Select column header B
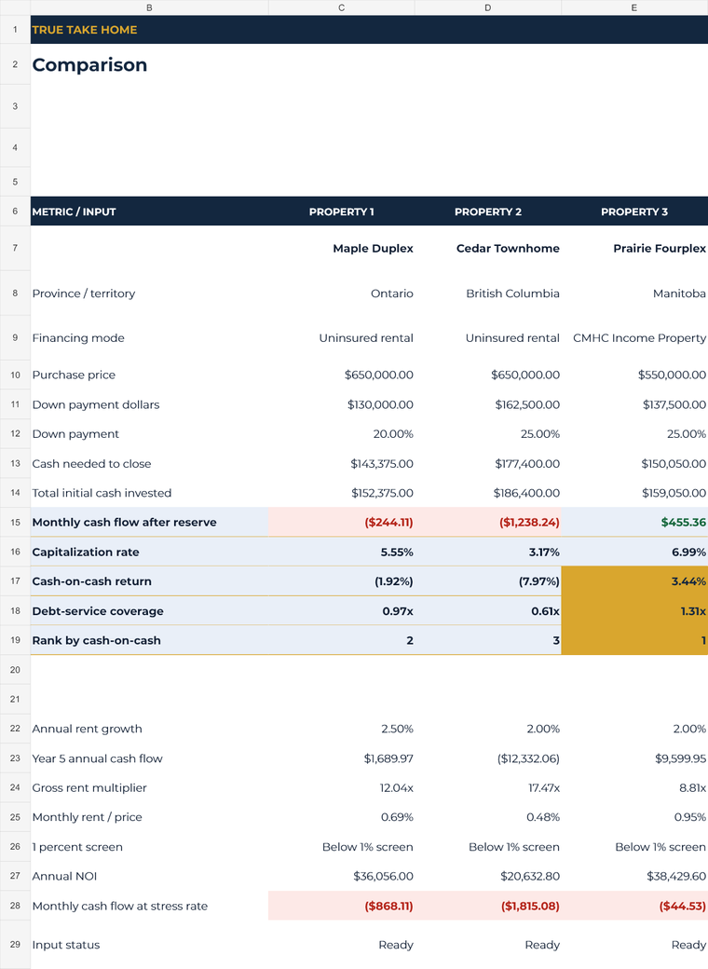This screenshot has height=969, width=708. 149,7
